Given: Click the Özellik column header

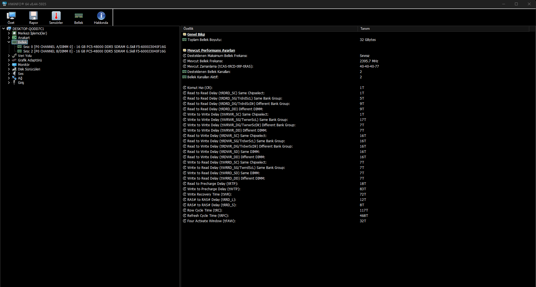Looking at the screenshot, I should pos(269,29).
